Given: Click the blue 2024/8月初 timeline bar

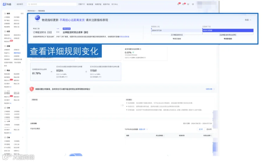Looking at the screenshot, I should 228,30.
